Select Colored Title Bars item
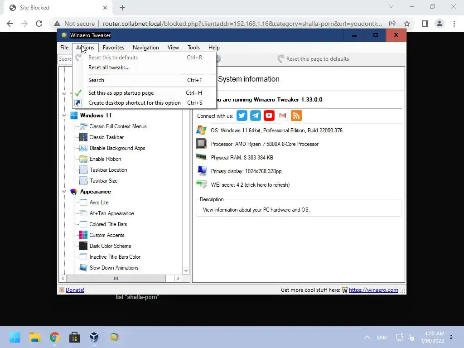464x348 pixels. point(108,224)
